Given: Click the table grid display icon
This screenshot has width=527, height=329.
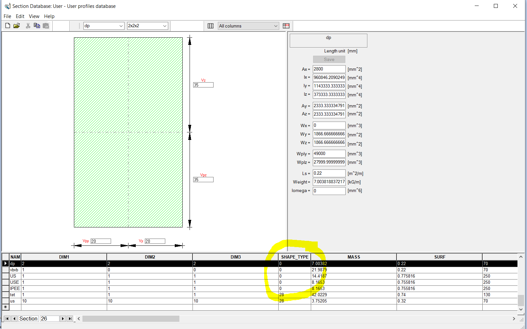Looking at the screenshot, I should tap(210, 26).
